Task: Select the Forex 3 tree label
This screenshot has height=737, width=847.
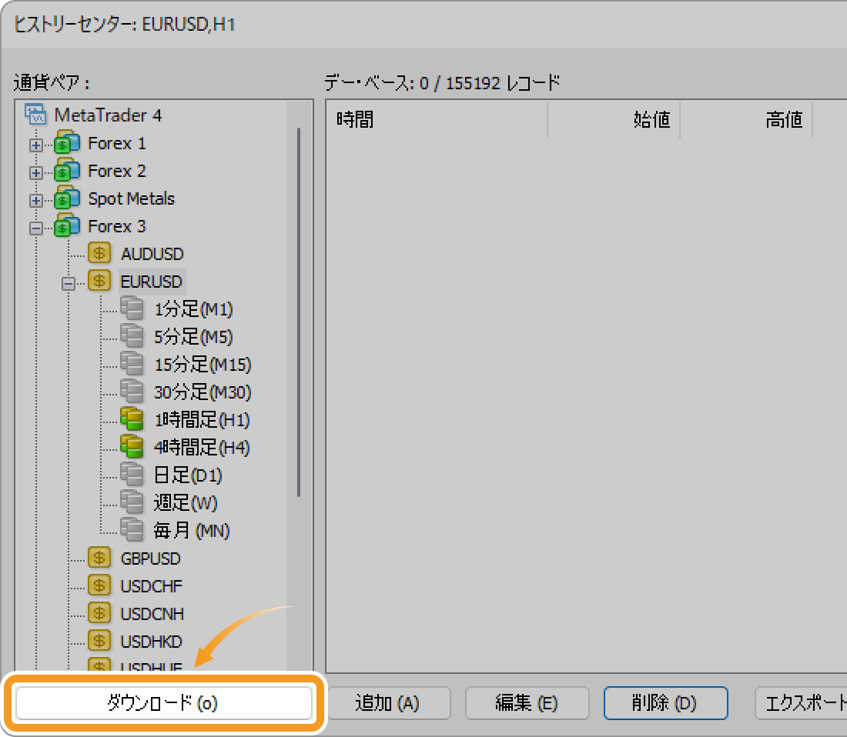Action: 117,227
